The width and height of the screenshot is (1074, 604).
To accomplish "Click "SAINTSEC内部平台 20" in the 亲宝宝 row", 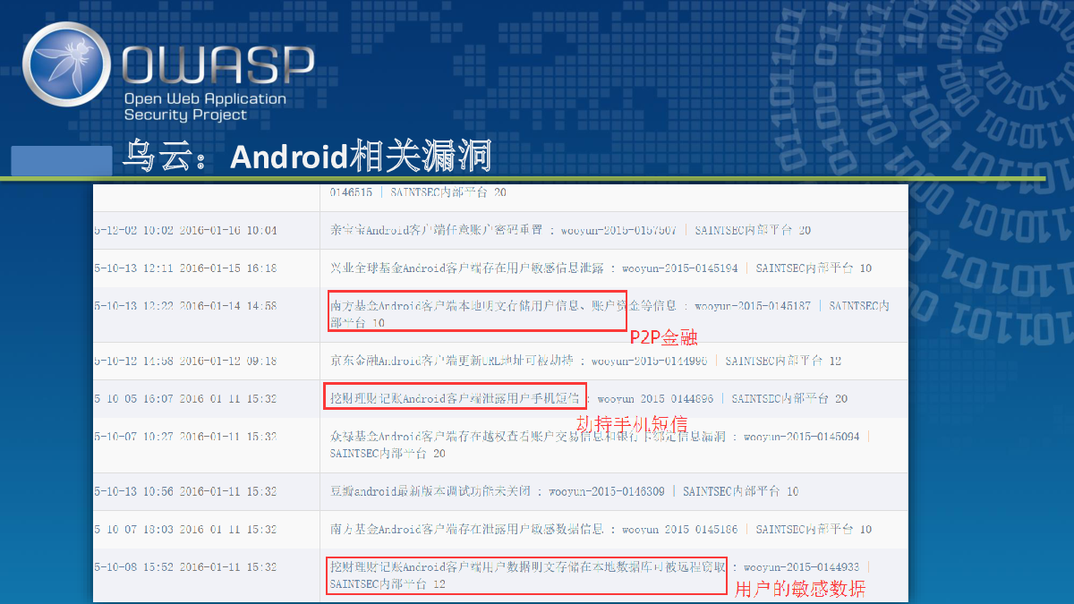I will [x=753, y=230].
